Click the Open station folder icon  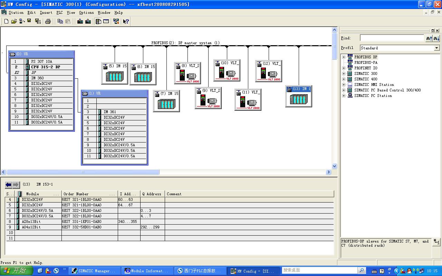[14, 21]
